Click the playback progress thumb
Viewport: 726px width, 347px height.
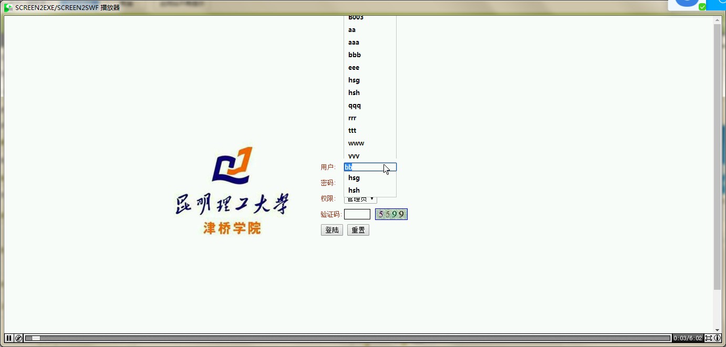tap(36, 338)
